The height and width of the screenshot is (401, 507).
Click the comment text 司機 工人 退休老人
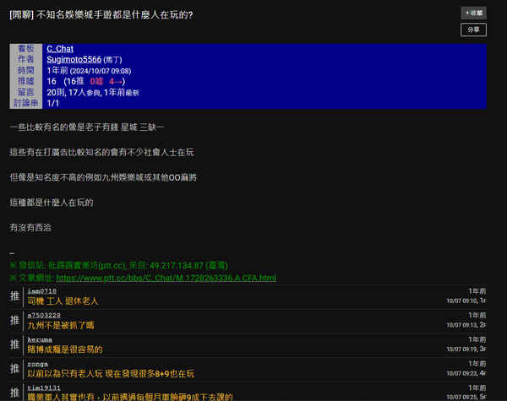pyautogui.click(x=63, y=301)
